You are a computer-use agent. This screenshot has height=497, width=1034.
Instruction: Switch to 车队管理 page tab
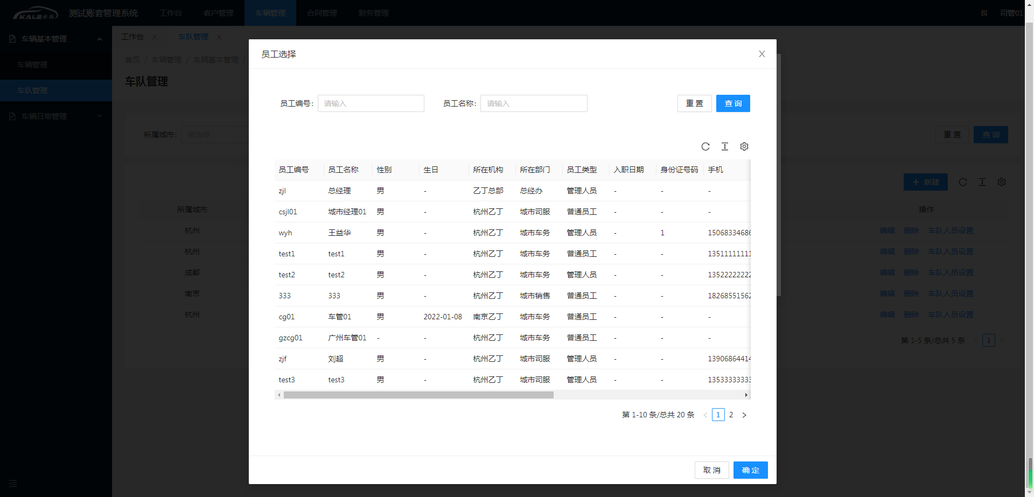pyautogui.click(x=193, y=37)
